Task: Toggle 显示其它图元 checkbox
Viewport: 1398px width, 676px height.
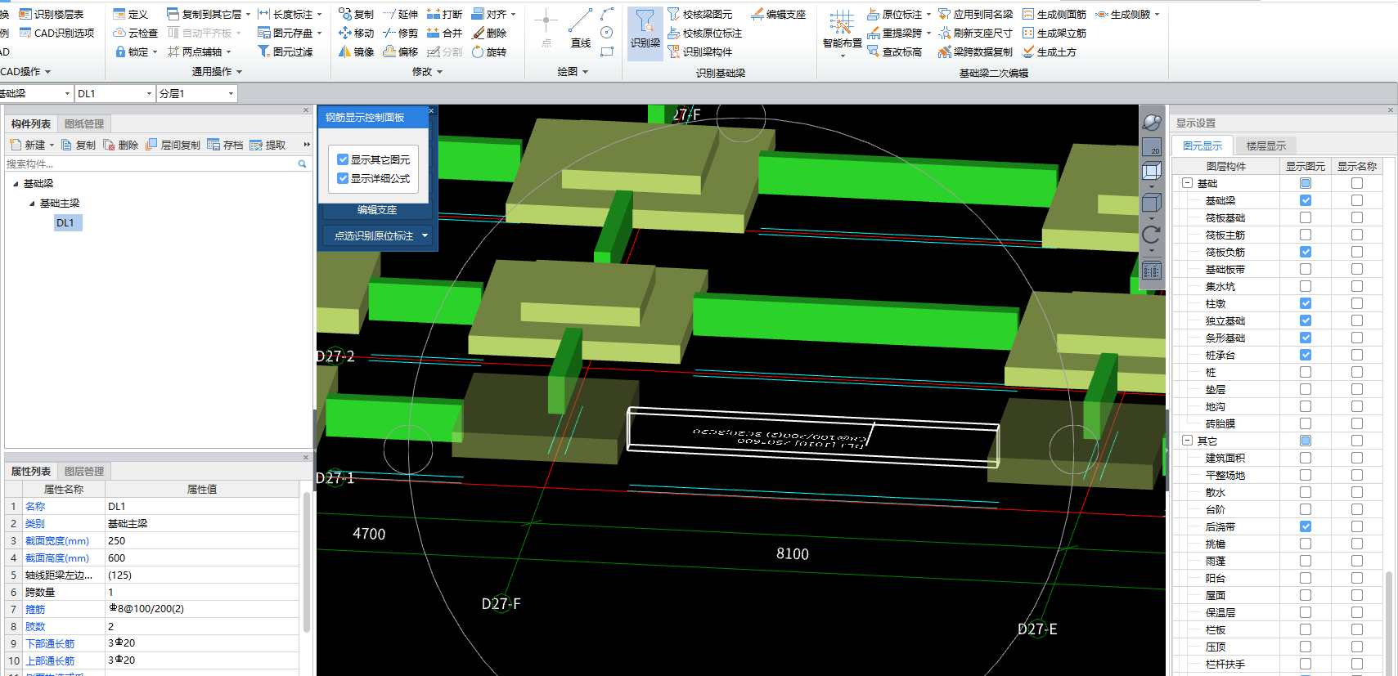Action: click(344, 159)
